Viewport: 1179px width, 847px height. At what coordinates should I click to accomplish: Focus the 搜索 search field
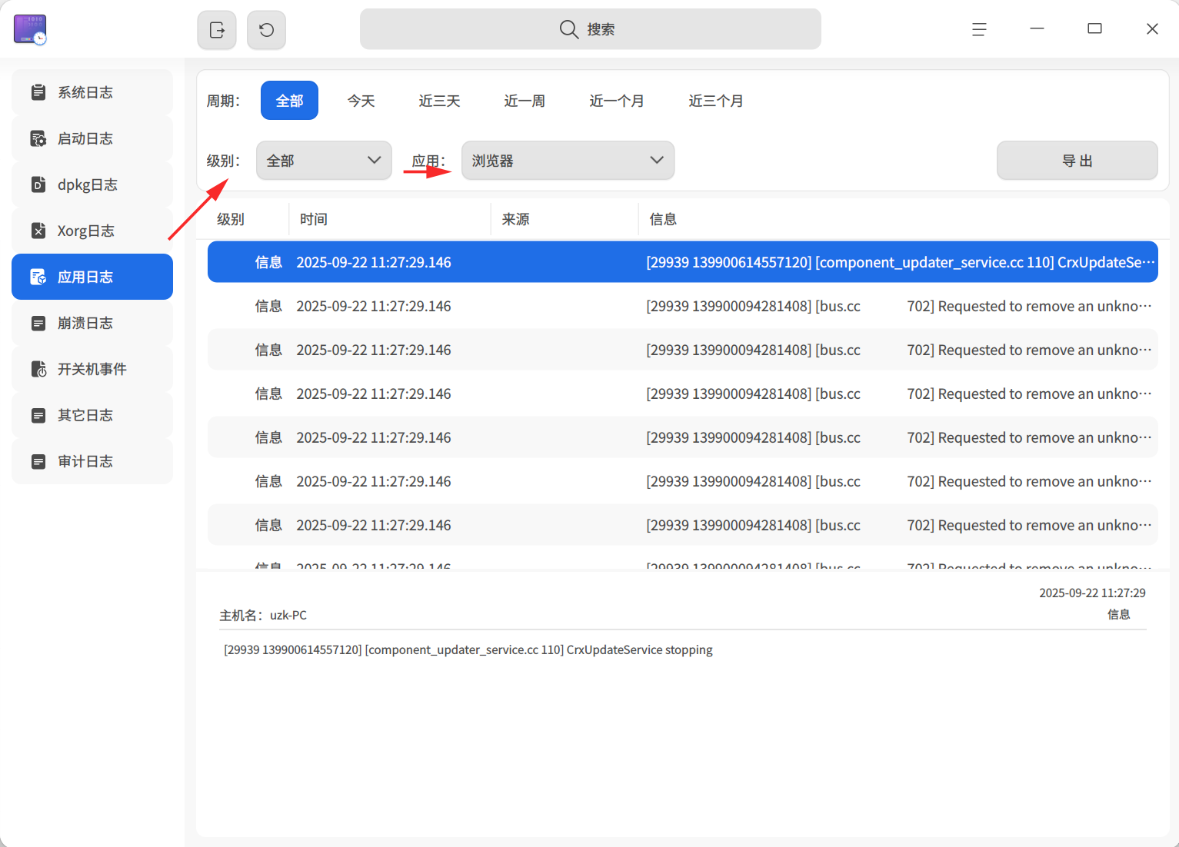[x=591, y=29]
